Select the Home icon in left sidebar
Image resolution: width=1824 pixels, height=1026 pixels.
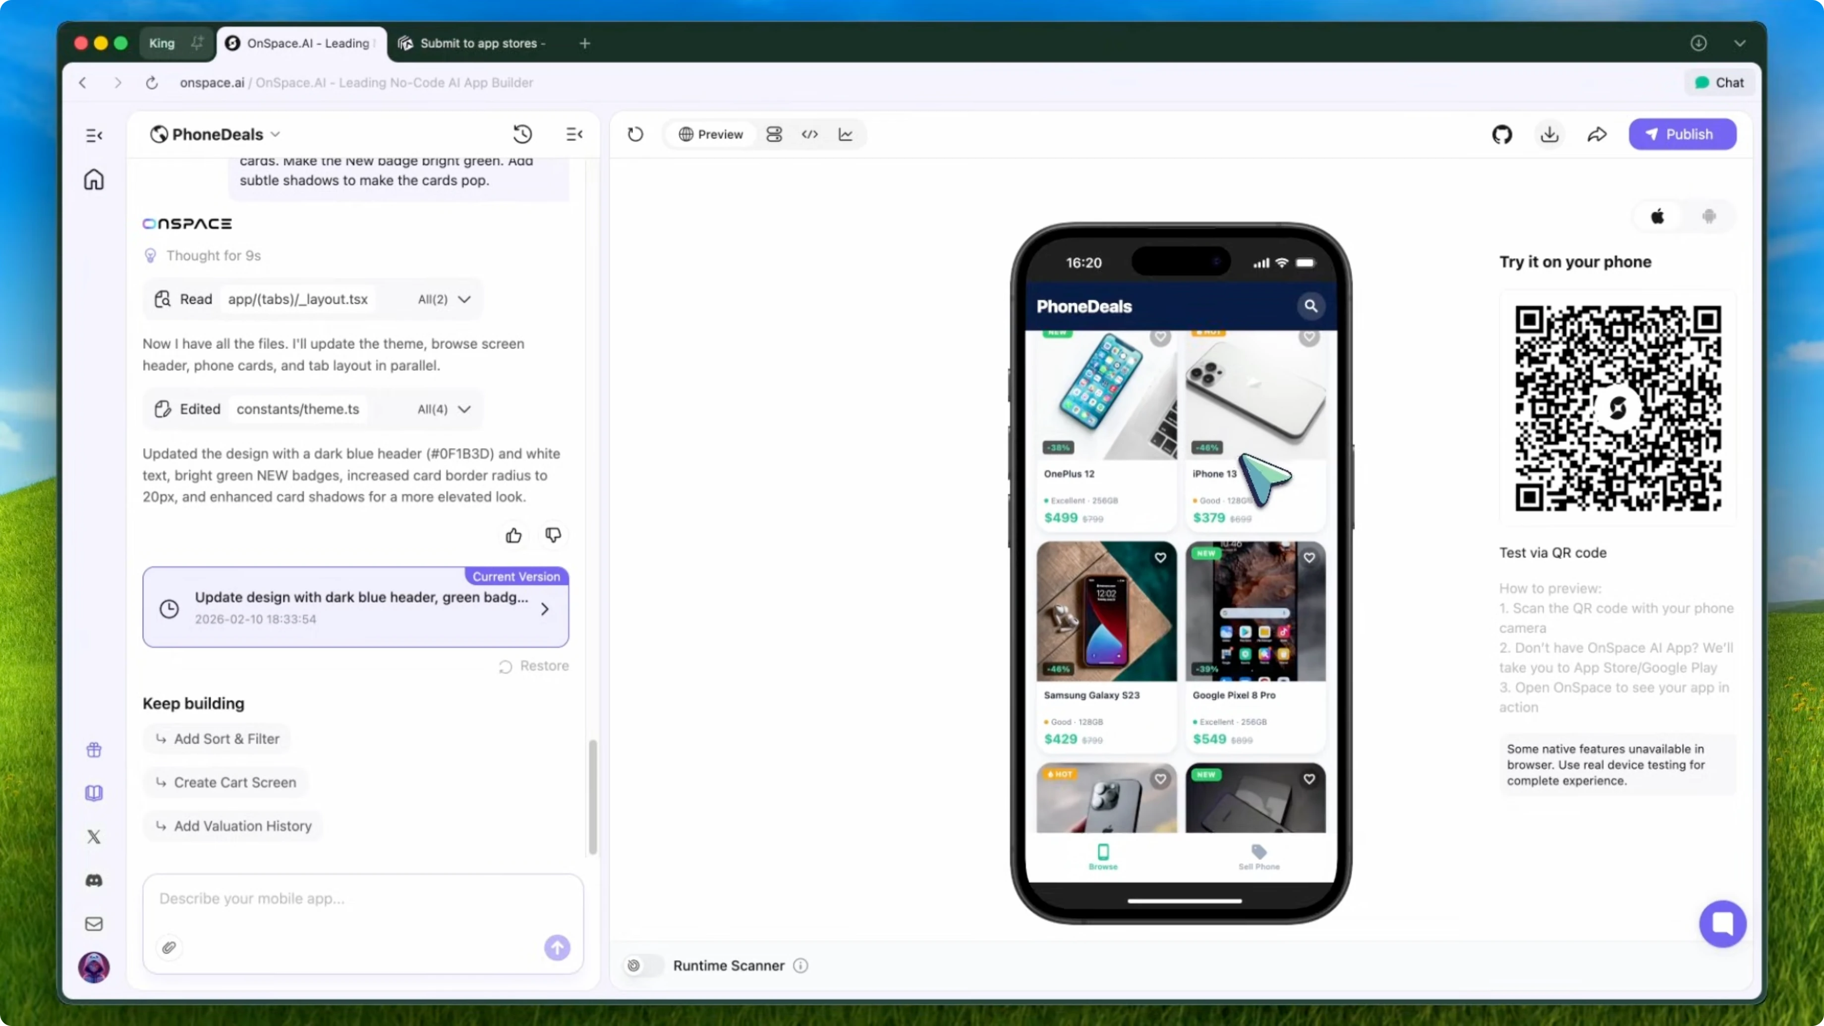pos(94,180)
